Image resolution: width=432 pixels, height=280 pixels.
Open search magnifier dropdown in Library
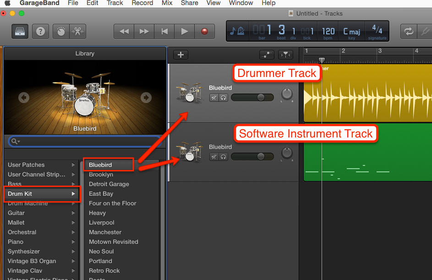[x=16, y=142]
